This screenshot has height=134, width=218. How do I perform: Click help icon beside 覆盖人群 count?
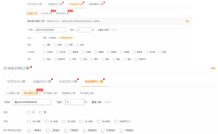click(x=110, y=102)
